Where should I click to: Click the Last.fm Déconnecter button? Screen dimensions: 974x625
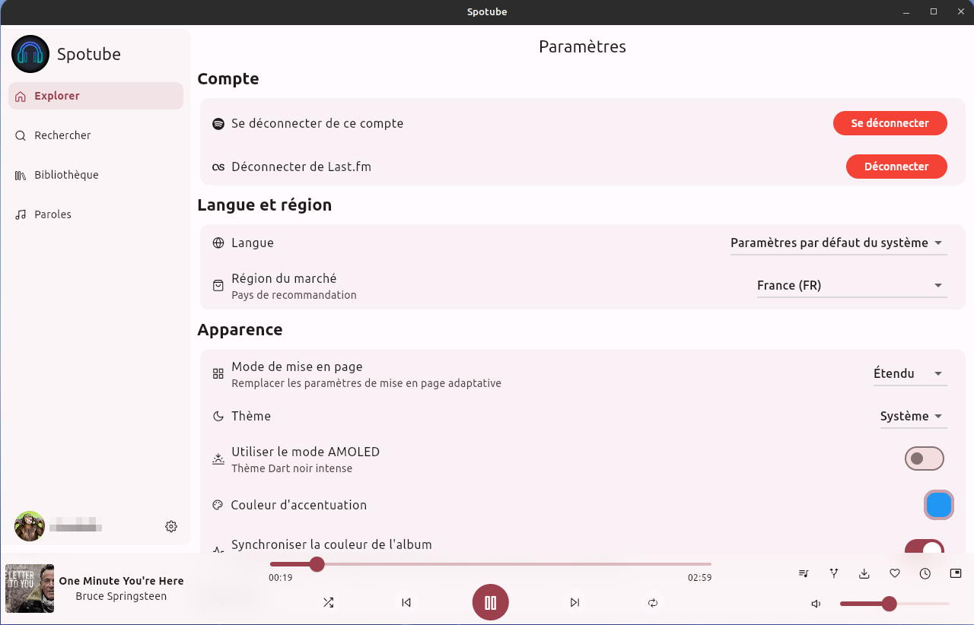coord(896,167)
